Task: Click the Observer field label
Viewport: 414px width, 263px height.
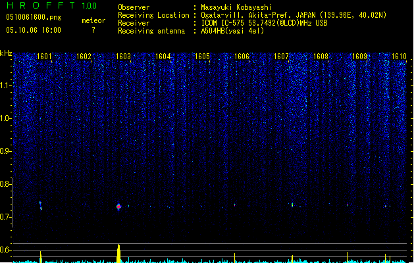Action: coord(134,7)
